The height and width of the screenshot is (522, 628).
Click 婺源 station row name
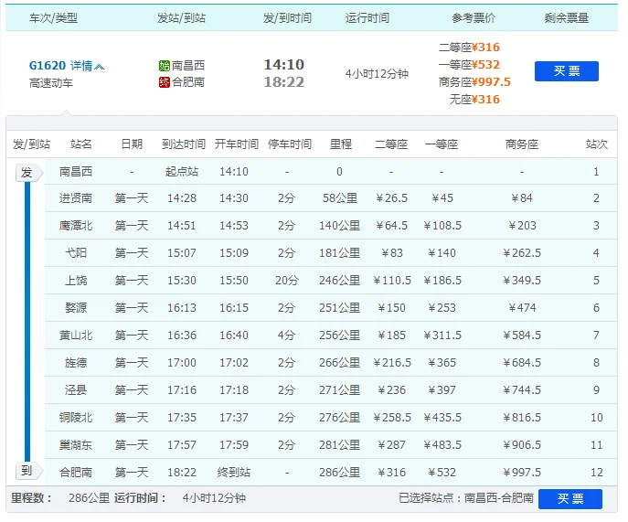(x=76, y=308)
